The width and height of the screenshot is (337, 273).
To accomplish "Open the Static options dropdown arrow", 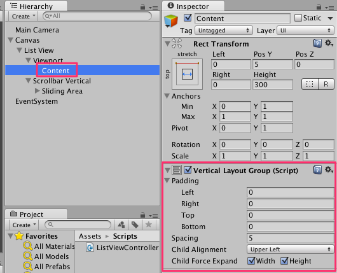I will pos(331,18).
